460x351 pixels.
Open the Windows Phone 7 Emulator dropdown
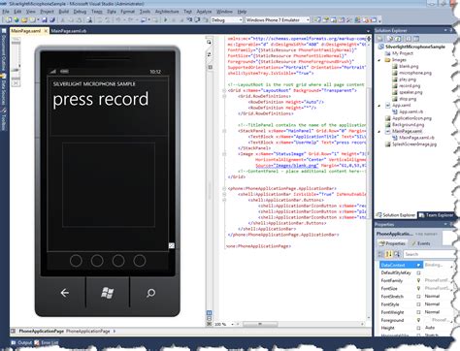(308, 20)
